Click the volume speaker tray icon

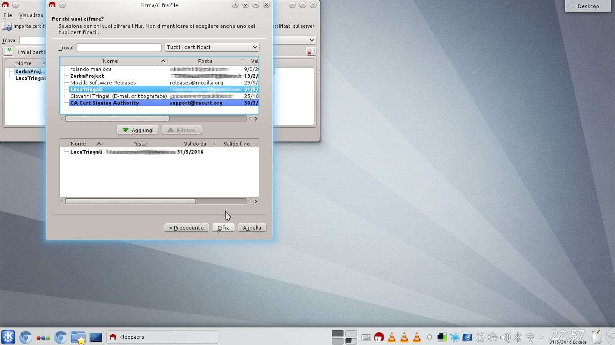tap(505, 337)
